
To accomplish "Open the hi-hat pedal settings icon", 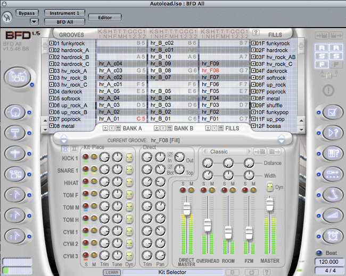I will point(333,195).
